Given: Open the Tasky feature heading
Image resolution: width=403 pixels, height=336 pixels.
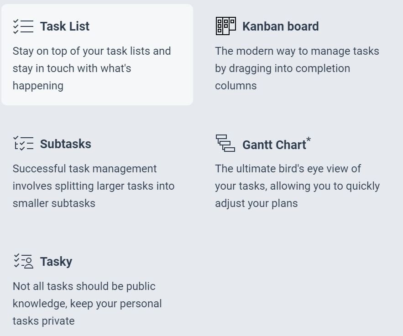Looking at the screenshot, I should (56, 262).
